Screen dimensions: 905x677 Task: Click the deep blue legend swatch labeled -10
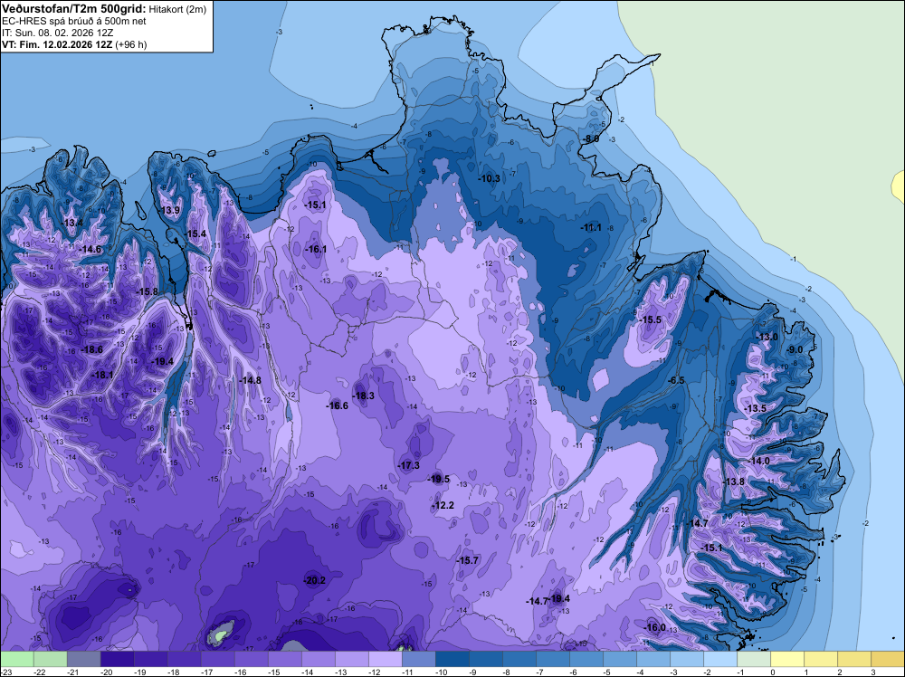coord(452,659)
